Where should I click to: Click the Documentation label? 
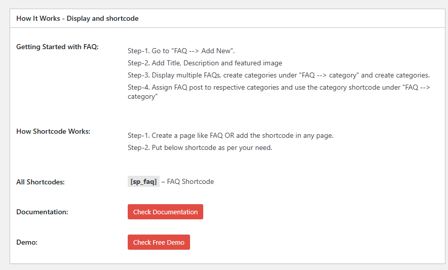click(x=42, y=212)
